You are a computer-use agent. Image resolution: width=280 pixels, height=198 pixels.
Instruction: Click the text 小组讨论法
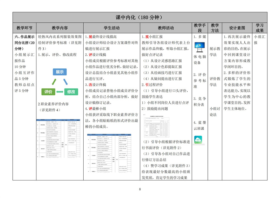(x=215, y=111)
